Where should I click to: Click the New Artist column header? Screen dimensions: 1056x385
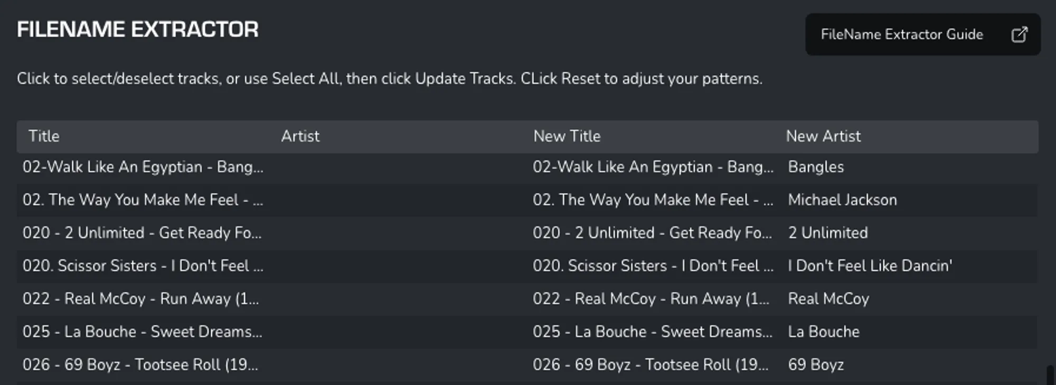tap(823, 136)
